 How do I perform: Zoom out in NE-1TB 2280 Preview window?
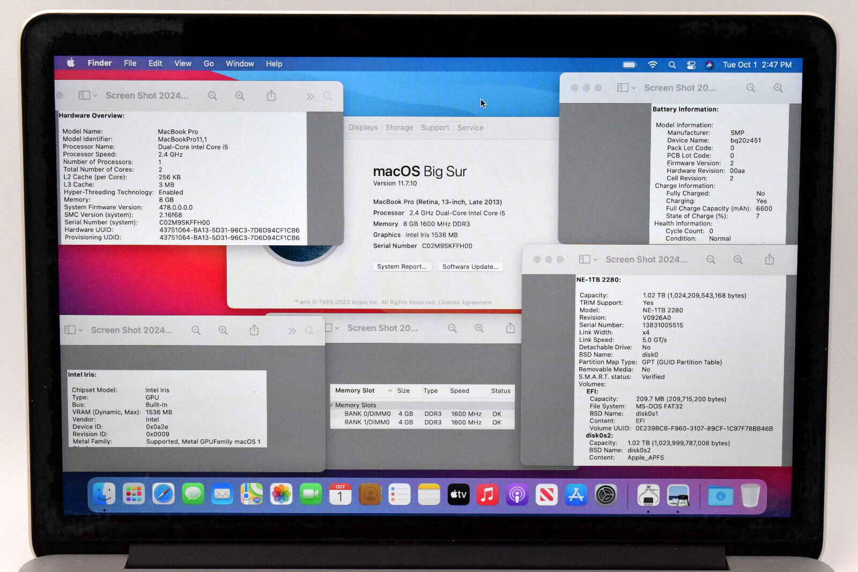click(711, 260)
